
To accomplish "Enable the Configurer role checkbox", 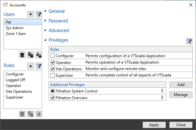I will tap(52, 56).
